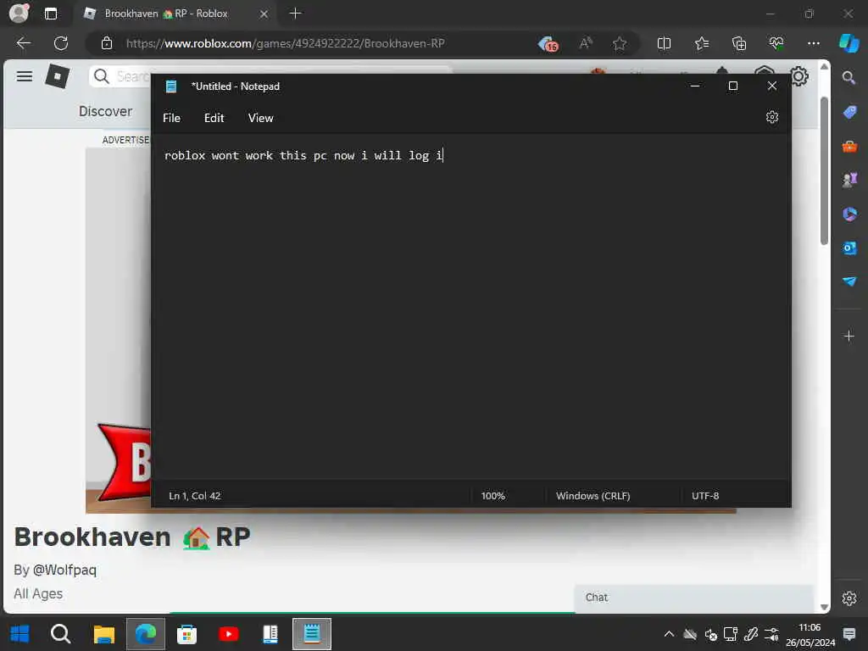Open Edge sidebar search icon
868x651 pixels.
pyautogui.click(x=849, y=77)
